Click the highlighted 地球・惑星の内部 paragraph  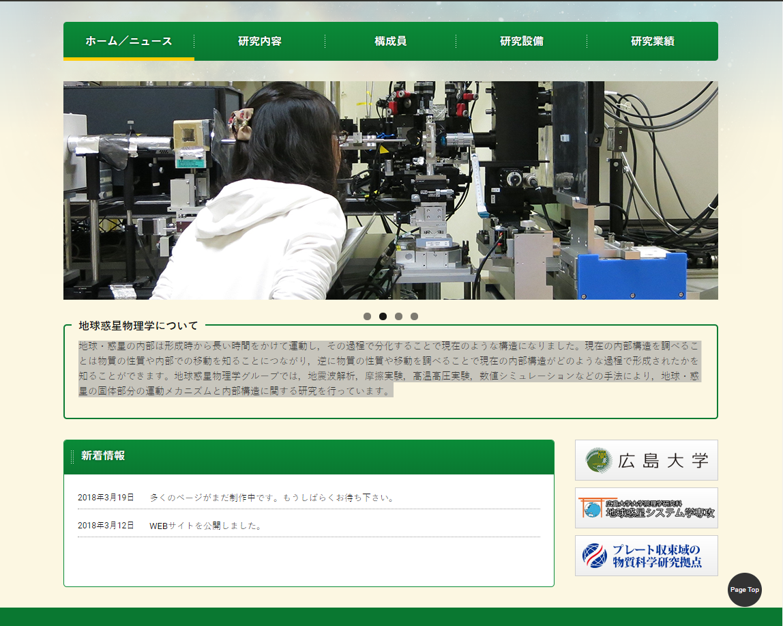pos(389,369)
